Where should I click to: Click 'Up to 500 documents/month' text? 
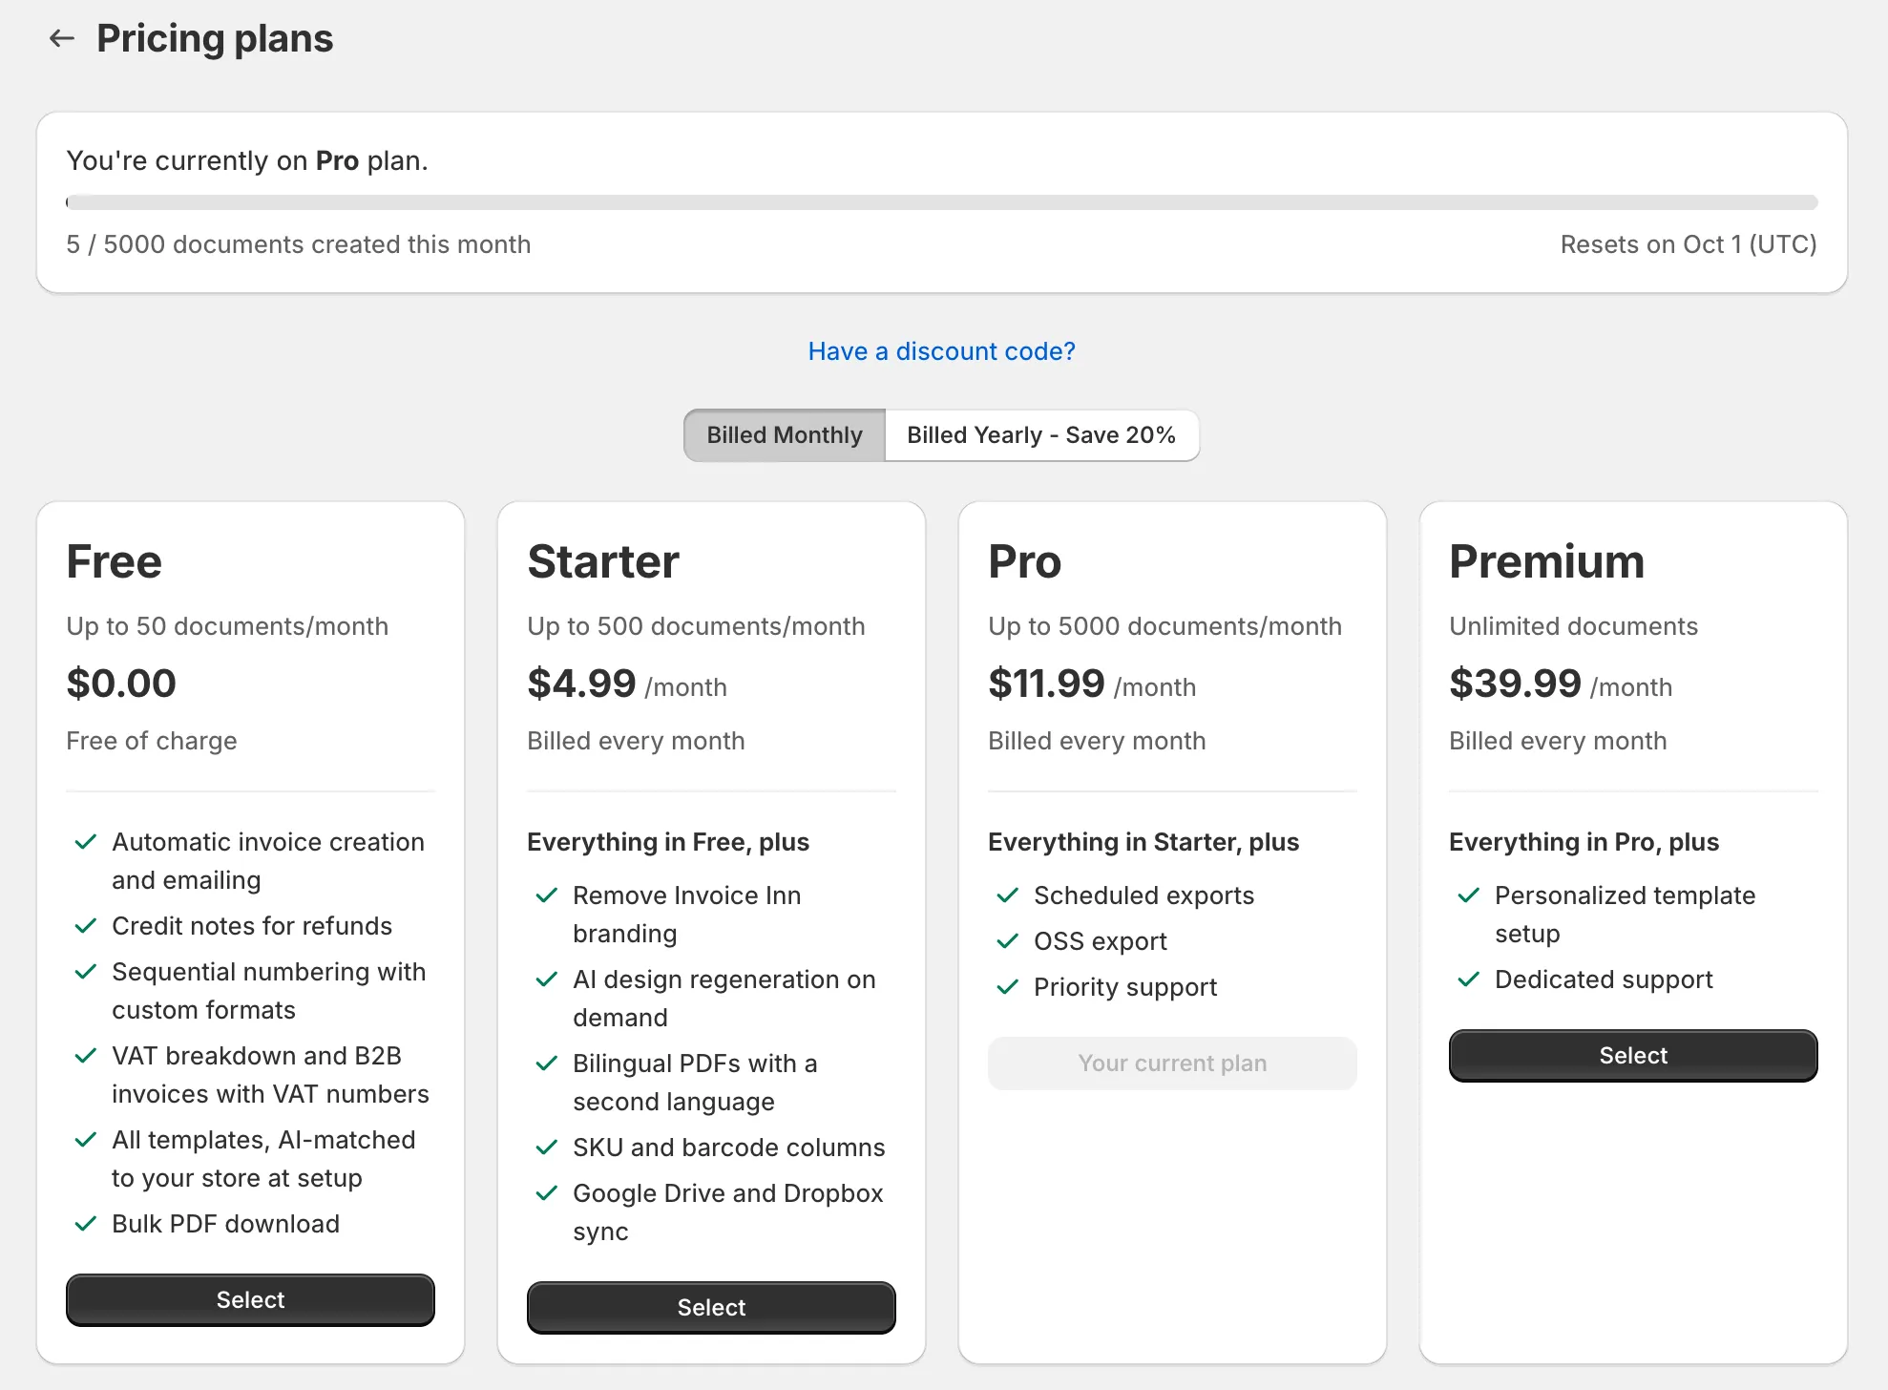point(696,626)
